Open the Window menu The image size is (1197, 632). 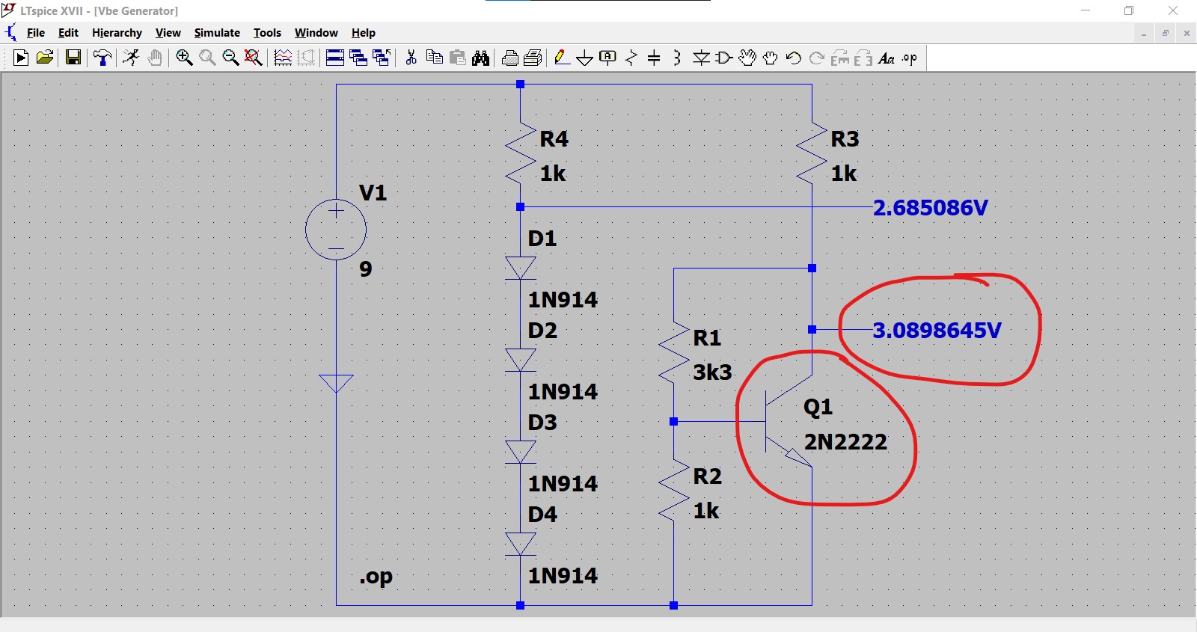(316, 33)
